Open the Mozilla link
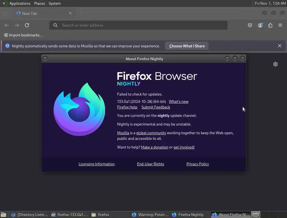This screenshot has width=287, height=218. (x=123, y=133)
